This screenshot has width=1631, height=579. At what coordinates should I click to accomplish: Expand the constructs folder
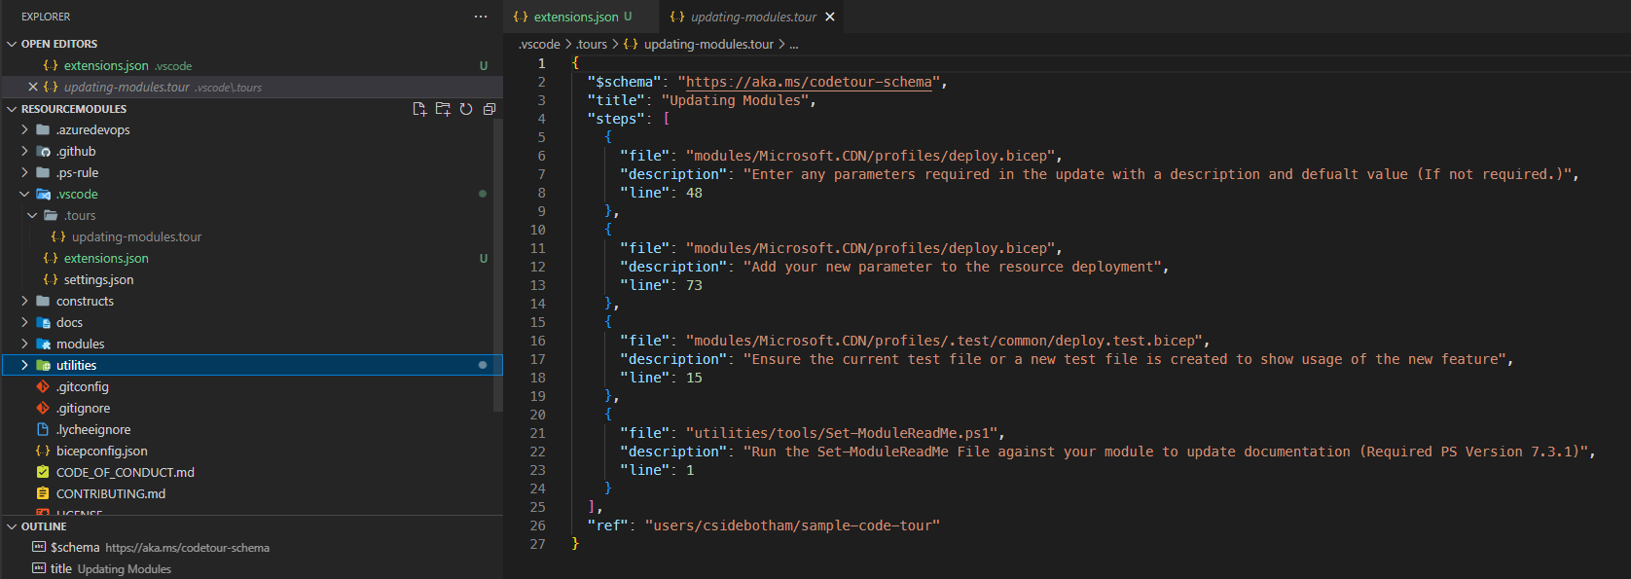[x=24, y=301]
